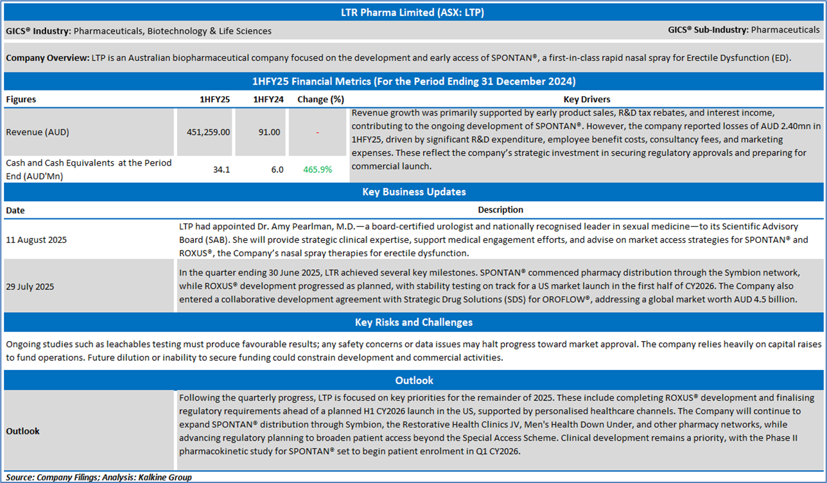Viewport: 827px width, 483px height.
Task: Select the "Key Risks and Challenges" section header
Action: 413,322
